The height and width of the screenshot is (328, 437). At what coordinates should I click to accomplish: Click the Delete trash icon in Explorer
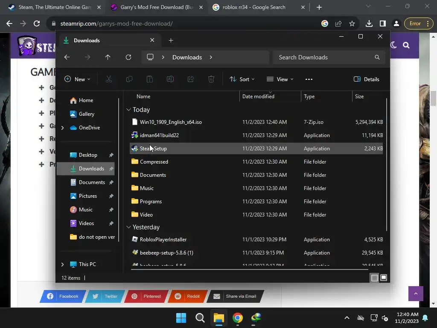(211, 79)
